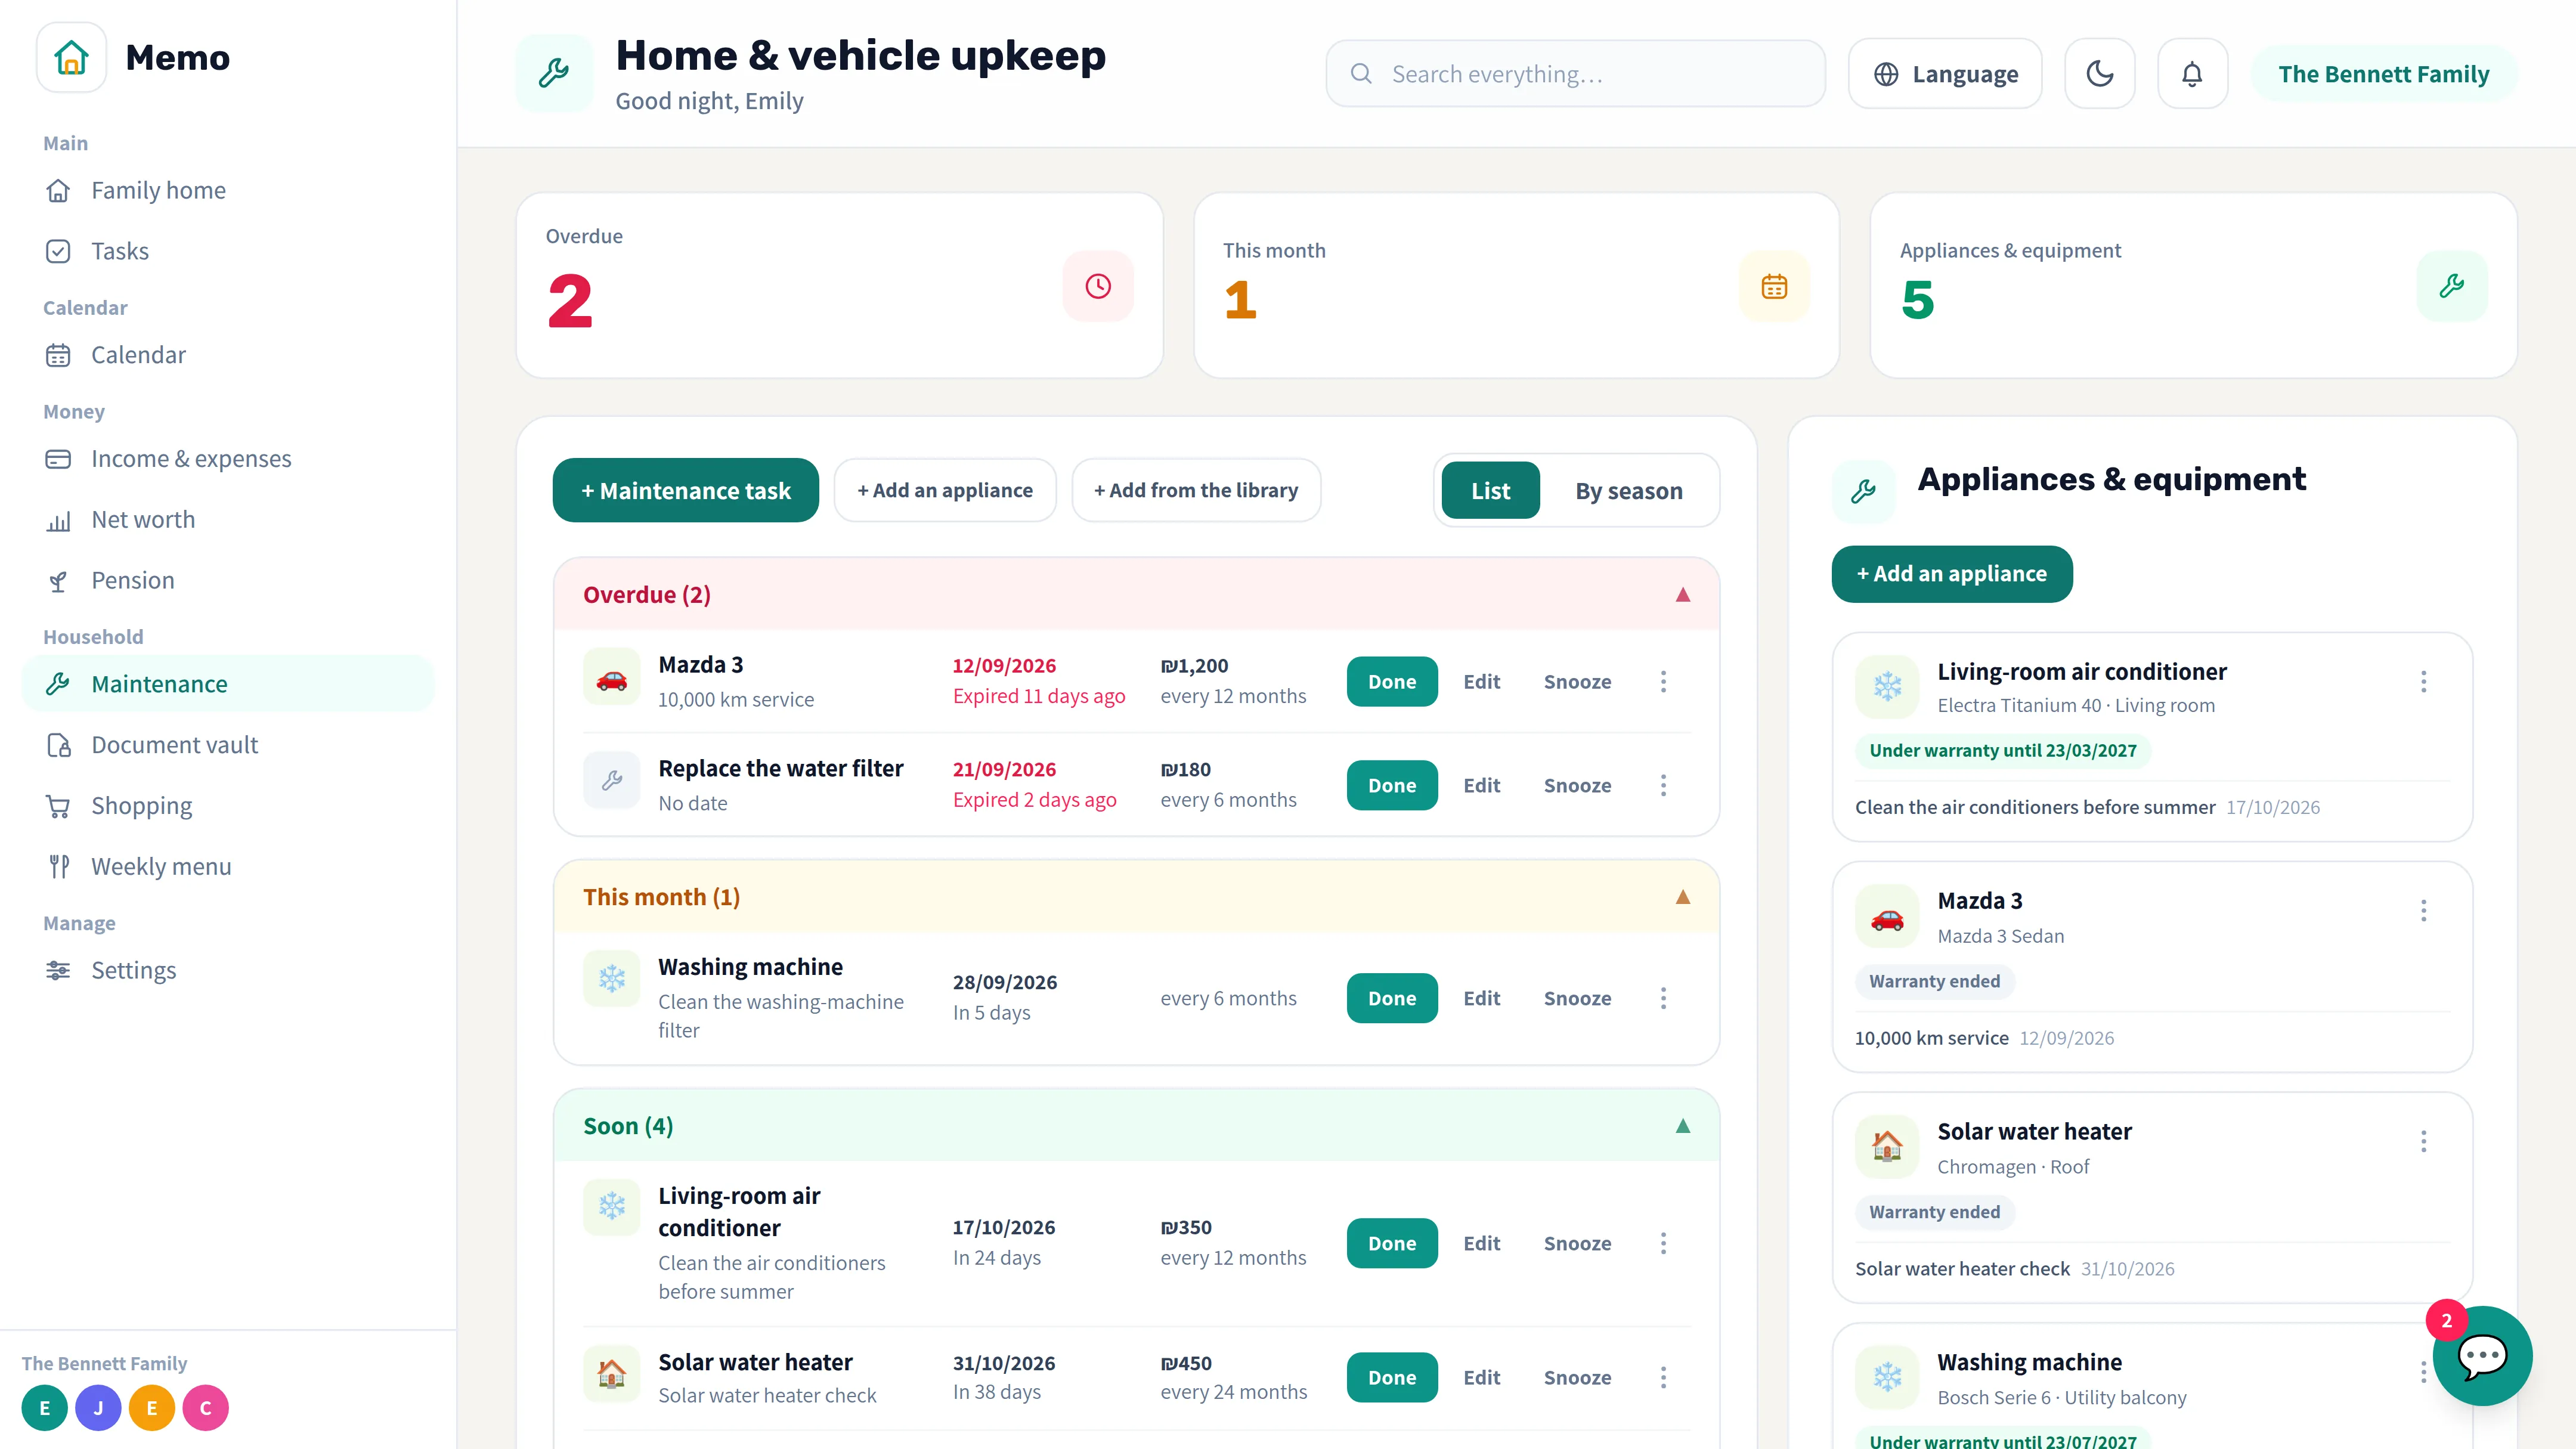
Task: Edit the Washing machine task
Action: point(1482,998)
